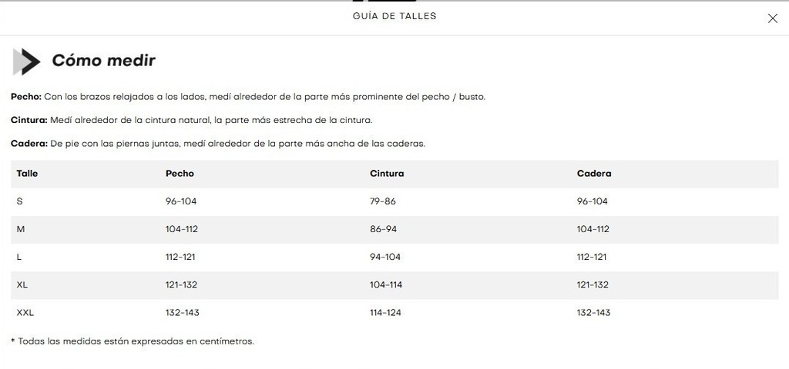
Task: Select the Talle column header
Action: click(27, 173)
